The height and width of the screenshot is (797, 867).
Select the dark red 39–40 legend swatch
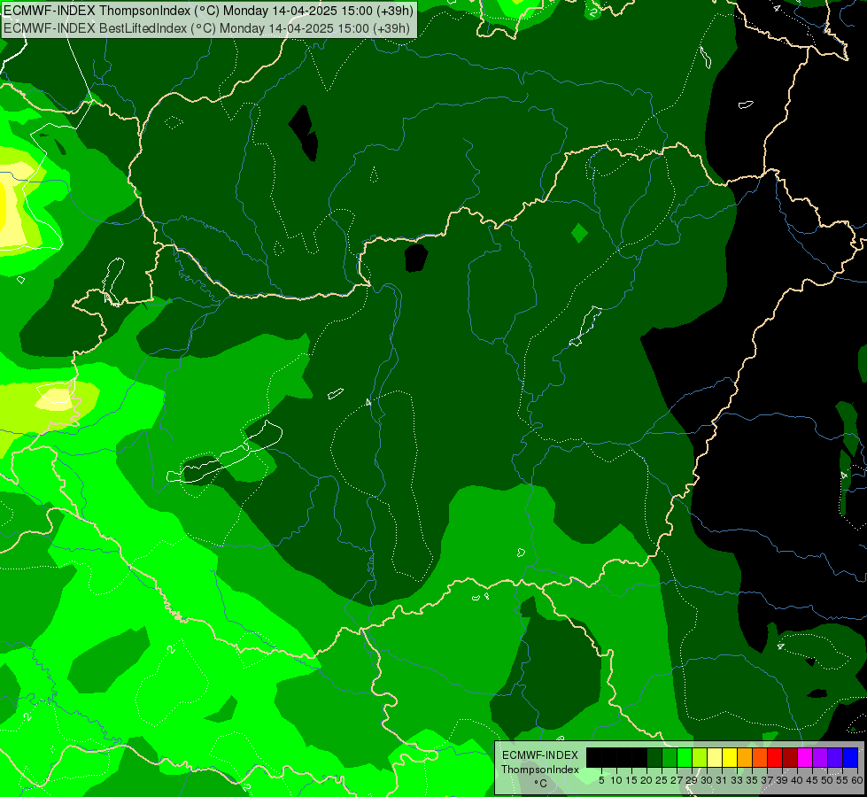pos(790,757)
